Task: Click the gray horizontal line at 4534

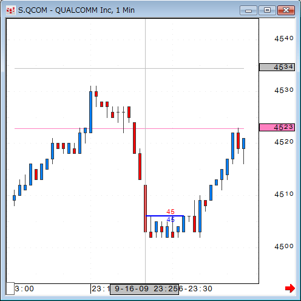Action: [x=129, y=69]
